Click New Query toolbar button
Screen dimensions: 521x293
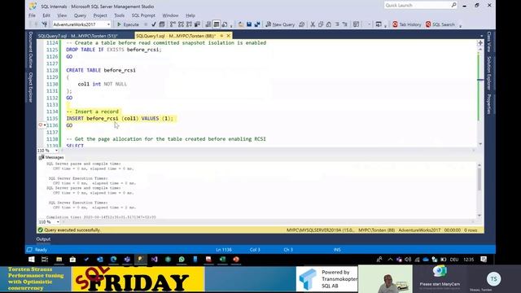coord(280,24)
